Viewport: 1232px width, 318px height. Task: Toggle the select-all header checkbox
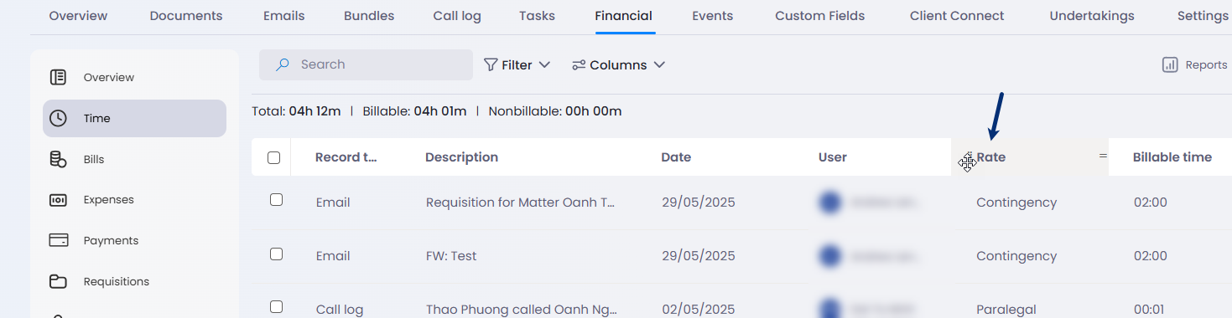[273, 157]
